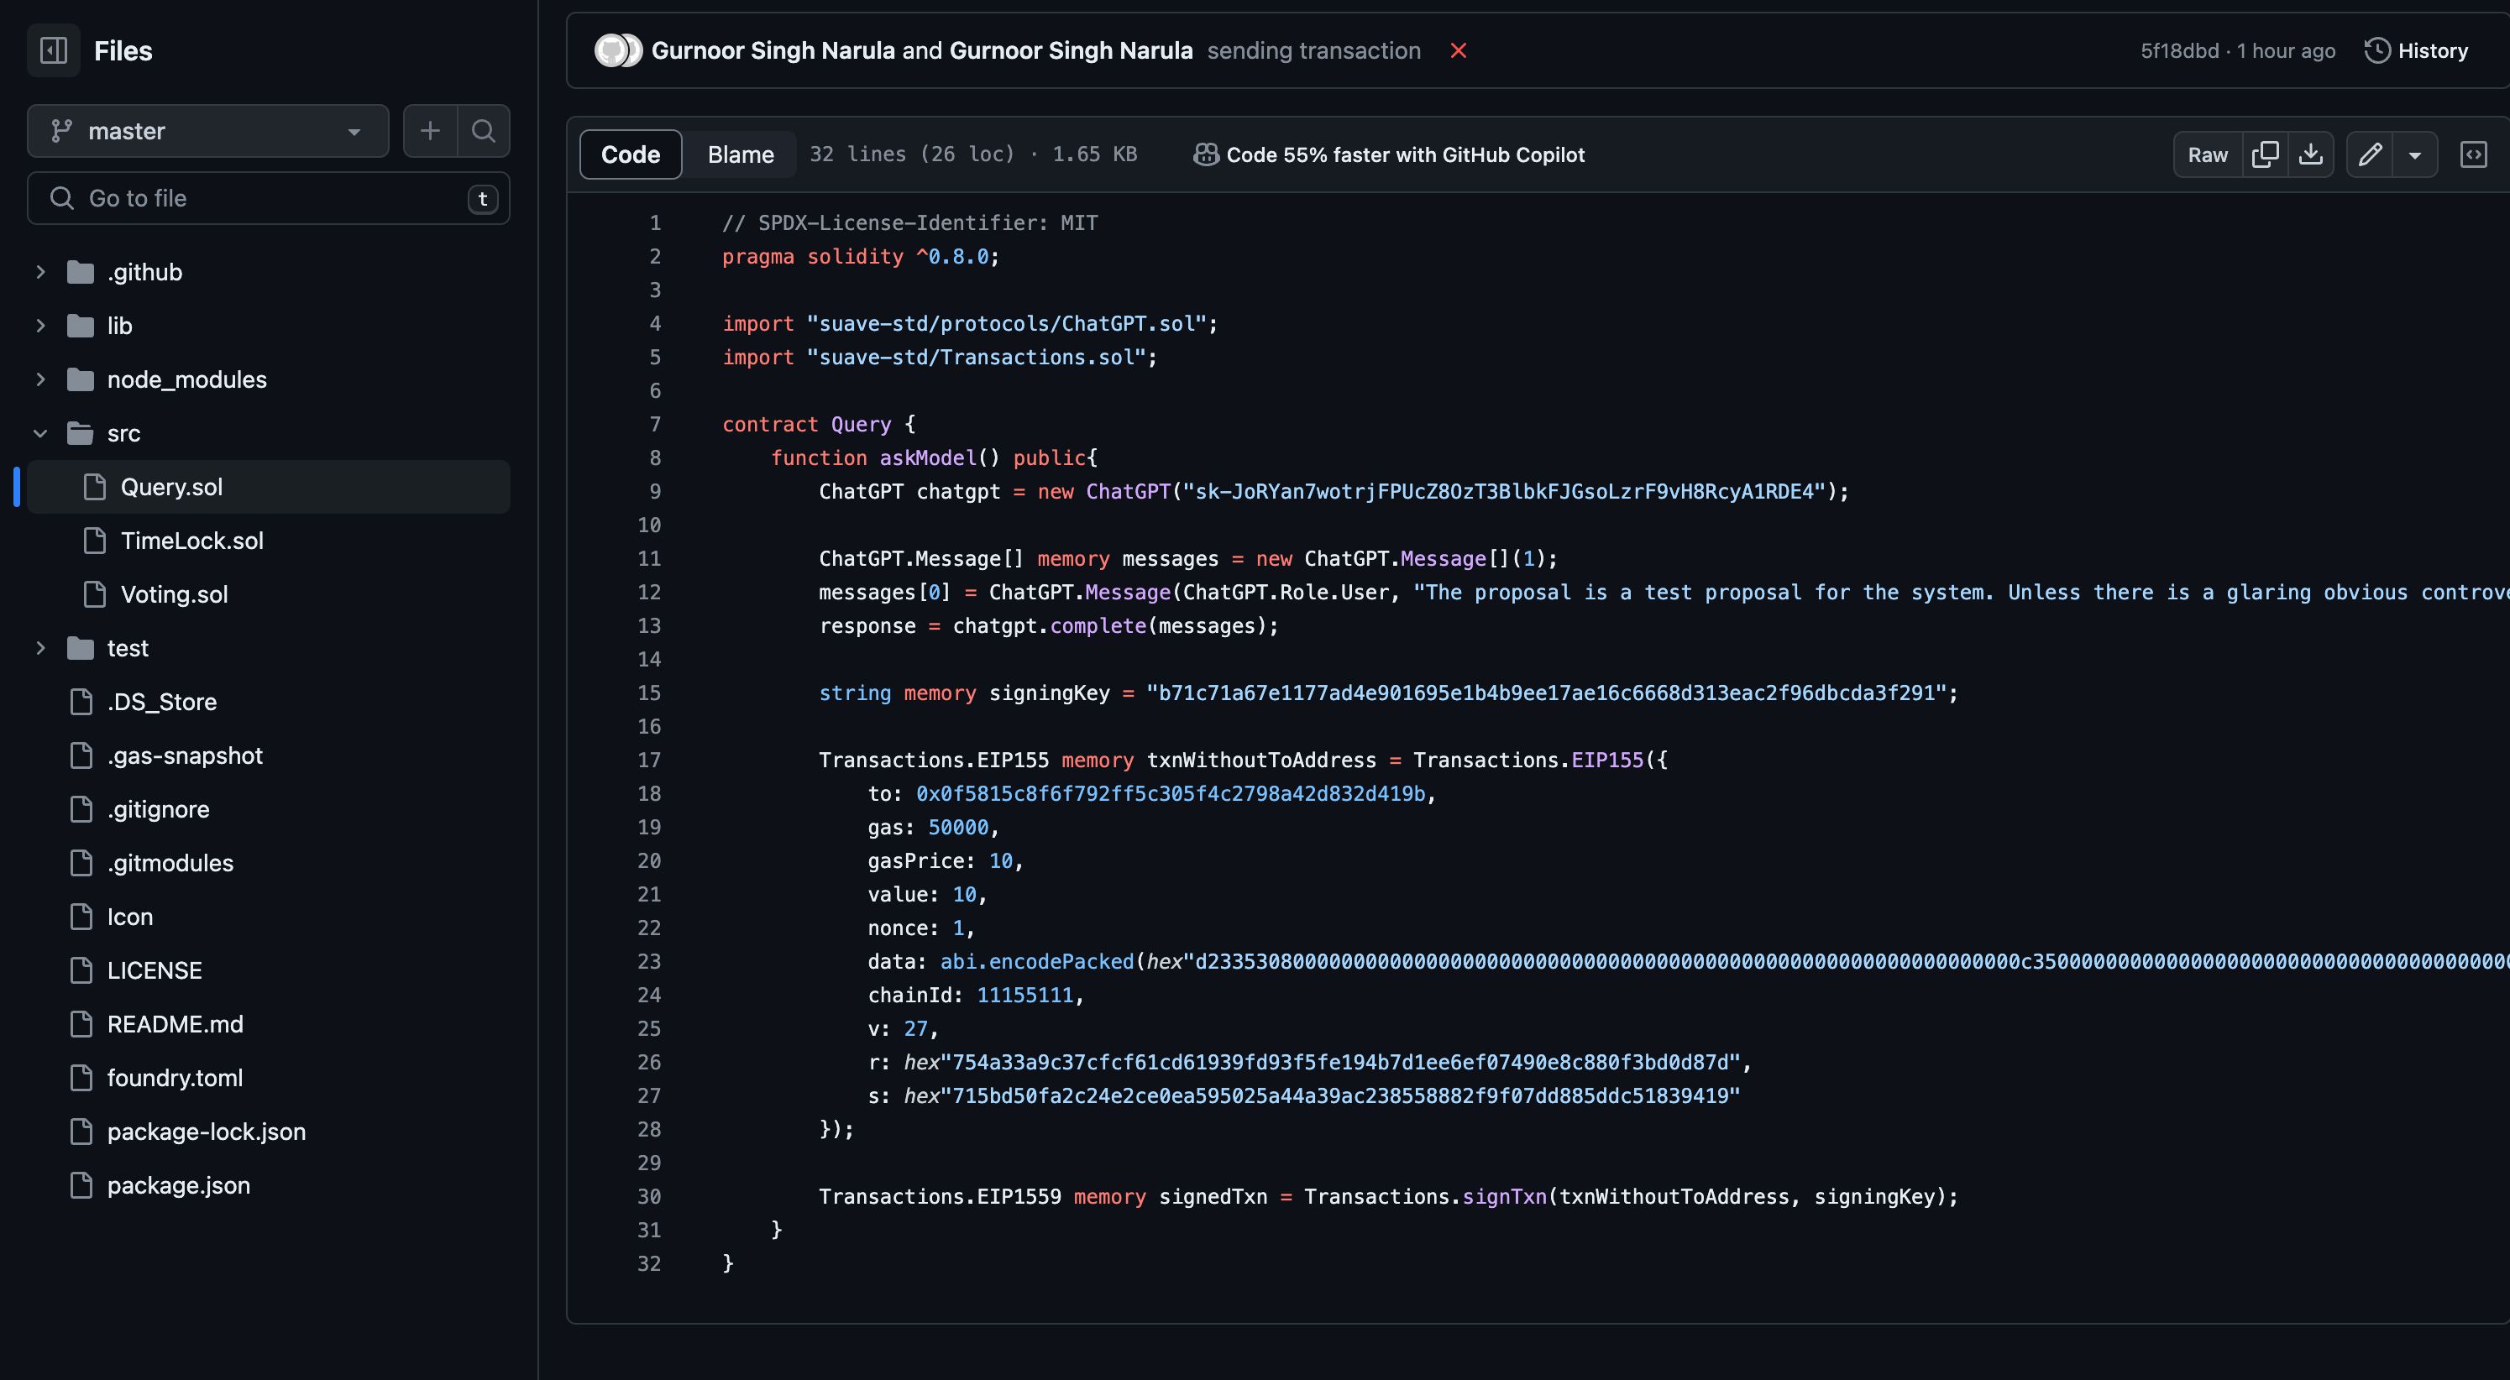
Task: Expand the .github folder chevron
Action: click(x=41, y=272)
